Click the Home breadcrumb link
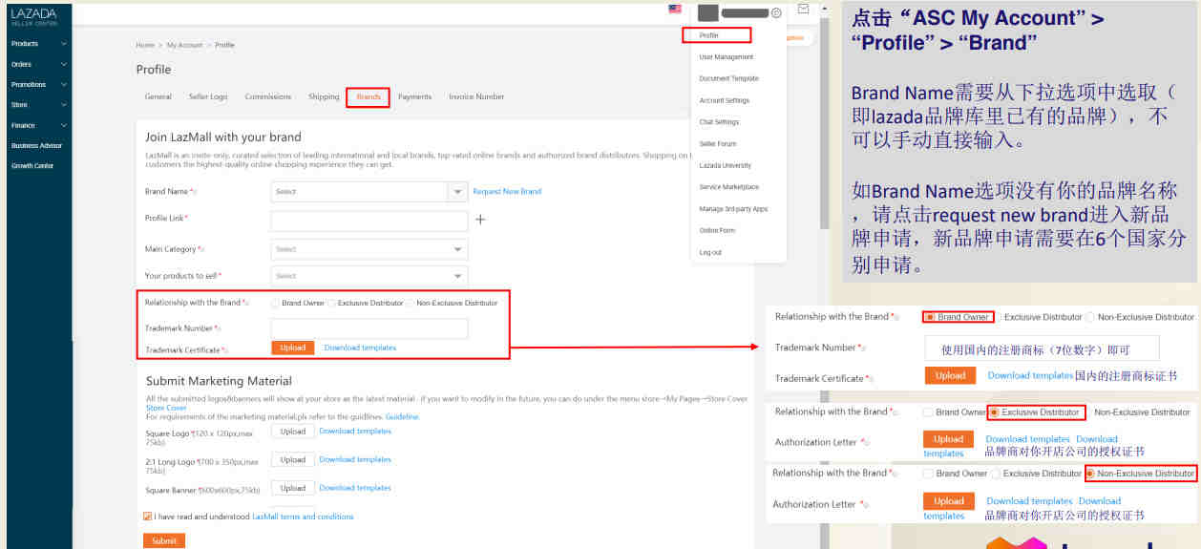This screenshot has width=1201, height=549. (x=145, y=45)
